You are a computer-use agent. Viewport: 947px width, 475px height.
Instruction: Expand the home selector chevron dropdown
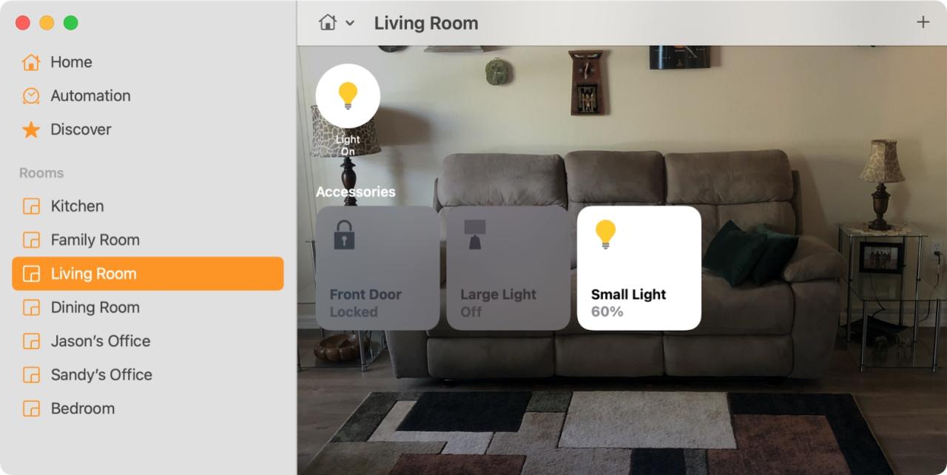350,24
